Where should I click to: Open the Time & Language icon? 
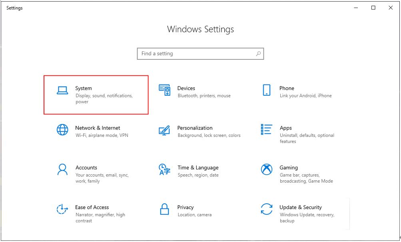click(x=164, y=169)
